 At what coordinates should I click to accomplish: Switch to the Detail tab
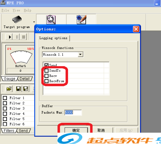point(25,79)
